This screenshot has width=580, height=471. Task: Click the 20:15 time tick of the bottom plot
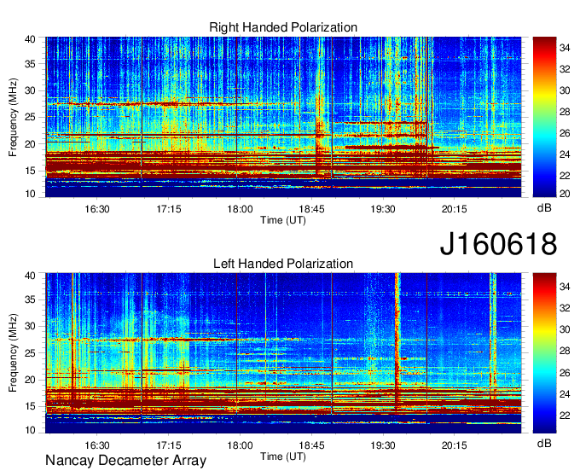455,445
